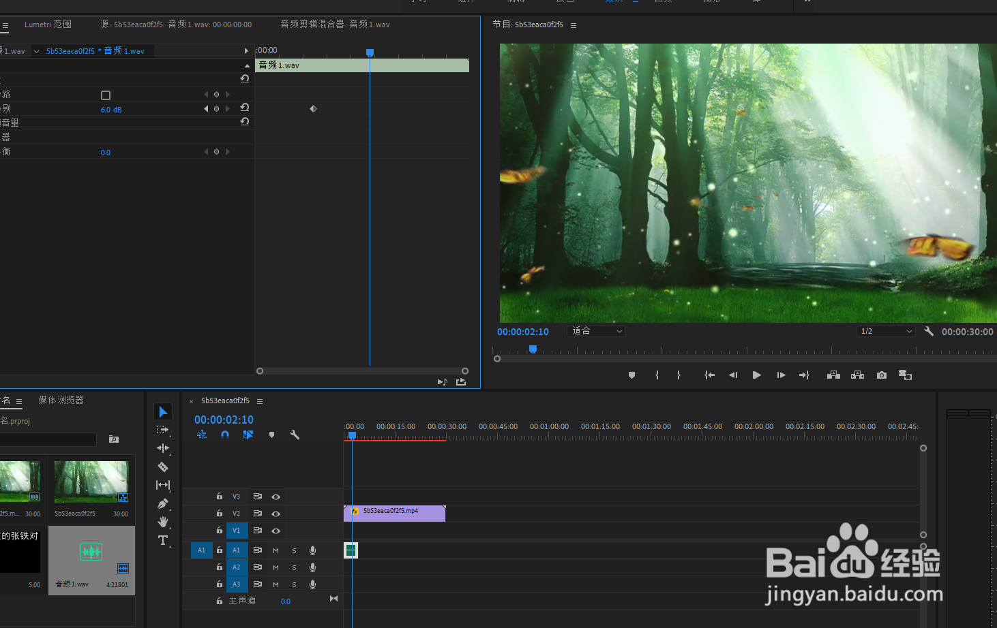This screenshot has height=628, width=997.
Task: Open Comparison View button
Action: click(905, 375)
